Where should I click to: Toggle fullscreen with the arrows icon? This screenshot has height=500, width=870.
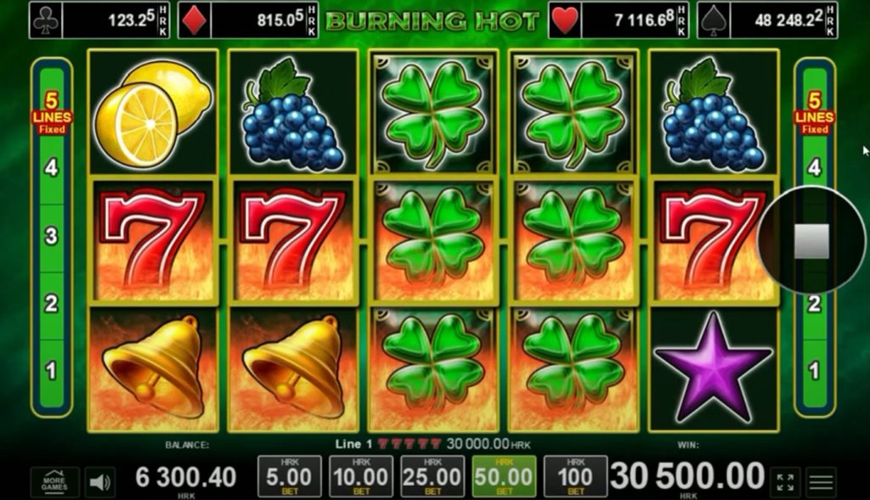click(785, 482)
